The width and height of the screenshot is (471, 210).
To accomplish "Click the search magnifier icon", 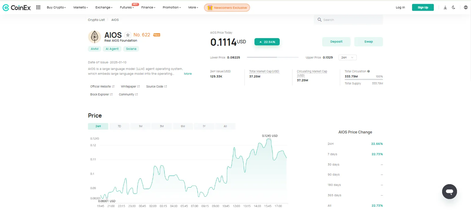I will click(319, 20).
